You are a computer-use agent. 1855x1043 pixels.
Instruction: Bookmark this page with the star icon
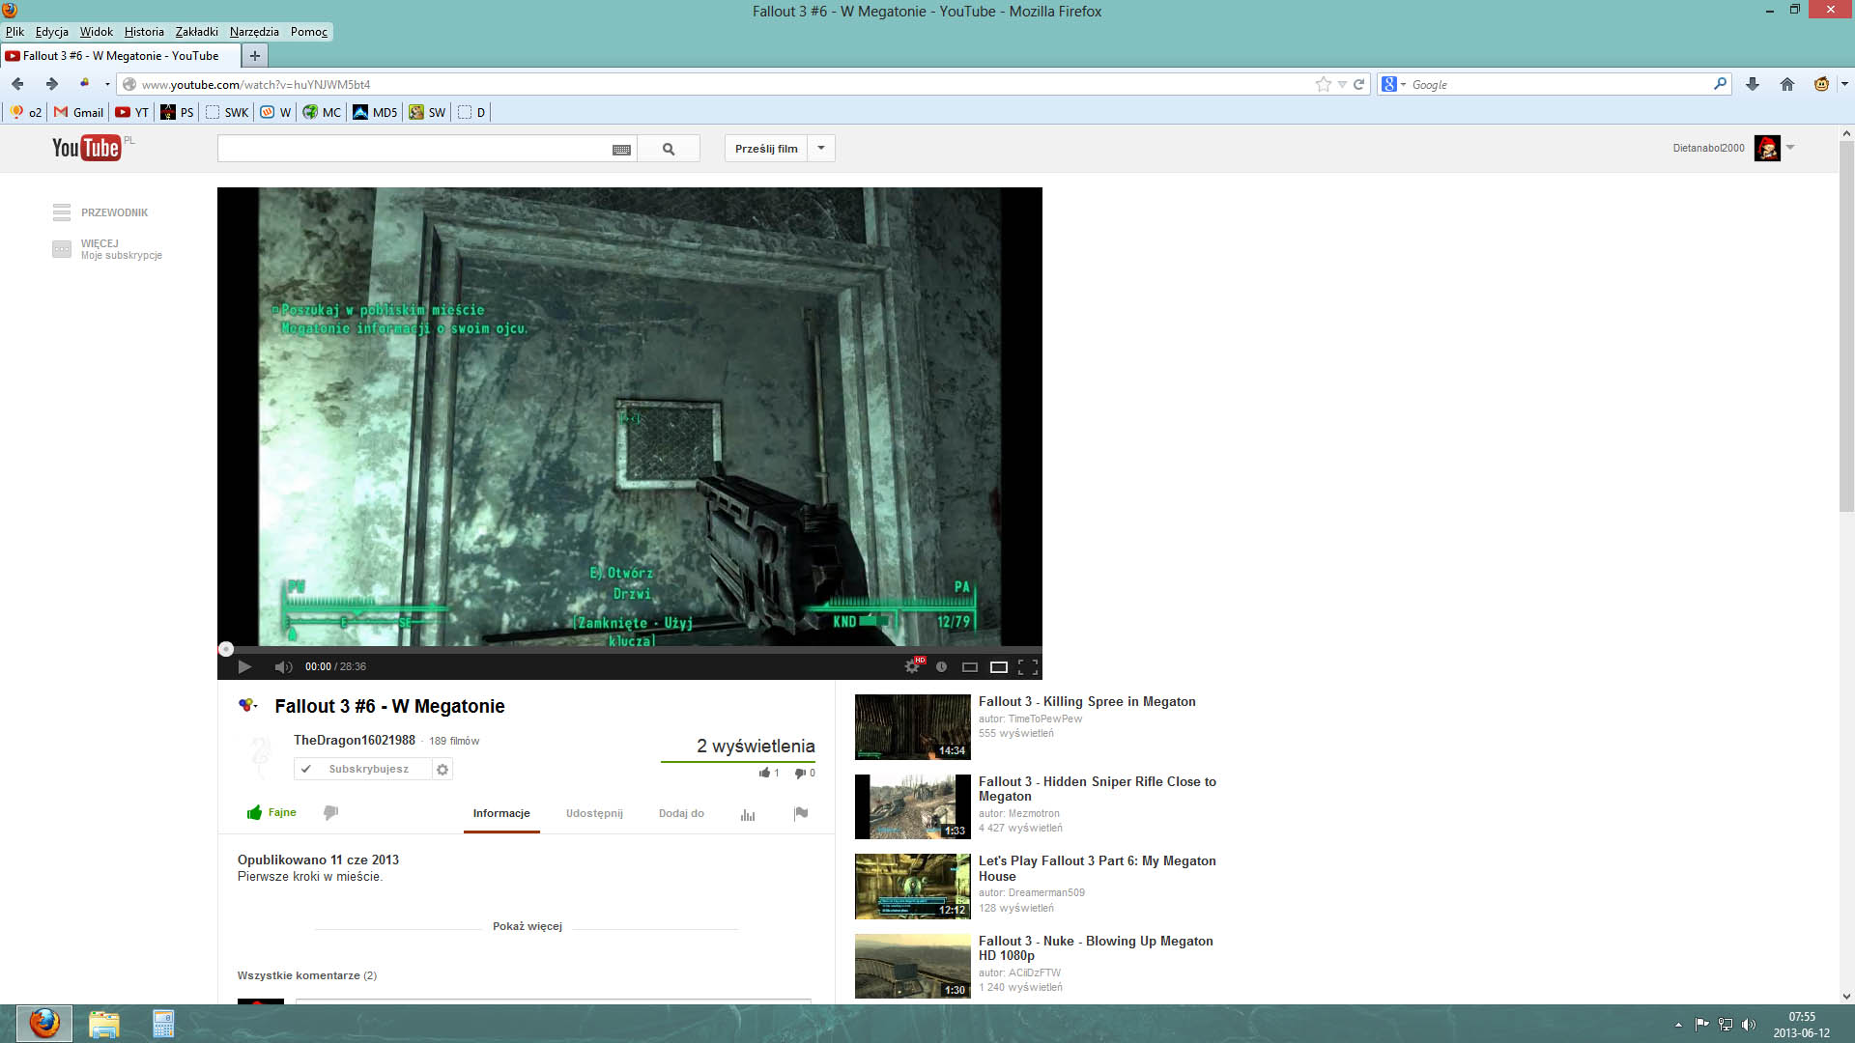[1323, 84]
